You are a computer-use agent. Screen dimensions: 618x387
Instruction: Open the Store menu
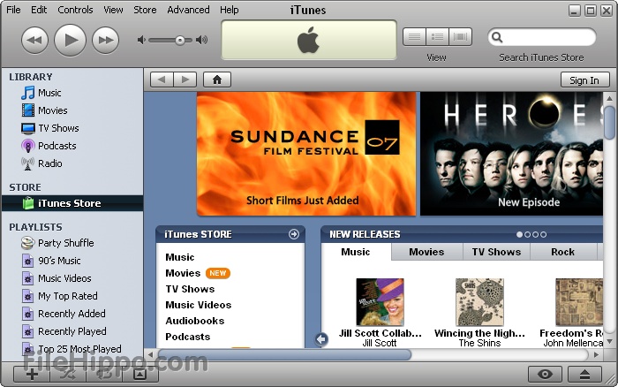point(145,10)
